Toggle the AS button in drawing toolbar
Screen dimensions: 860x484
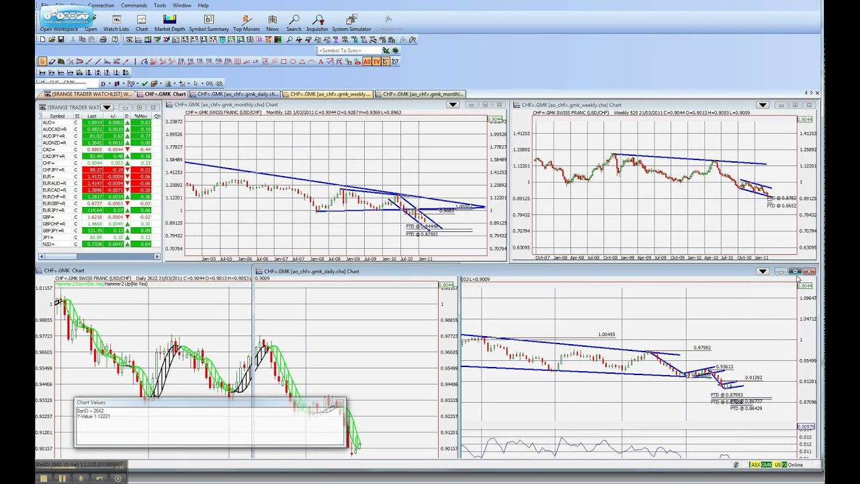tap(367, 62)
